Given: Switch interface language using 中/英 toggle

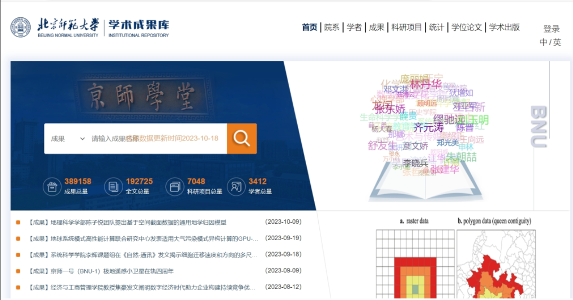Looking at the screenshot, I should 551,41.
